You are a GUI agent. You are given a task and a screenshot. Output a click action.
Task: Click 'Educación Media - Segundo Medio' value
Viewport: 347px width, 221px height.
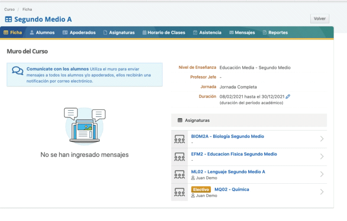click(255, 68)
